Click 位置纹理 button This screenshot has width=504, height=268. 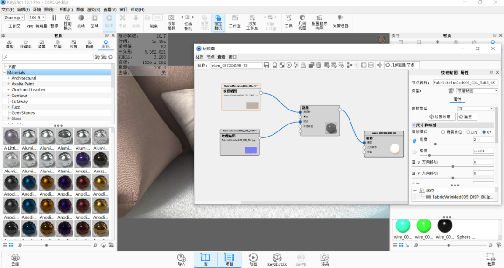coord(441,117)
